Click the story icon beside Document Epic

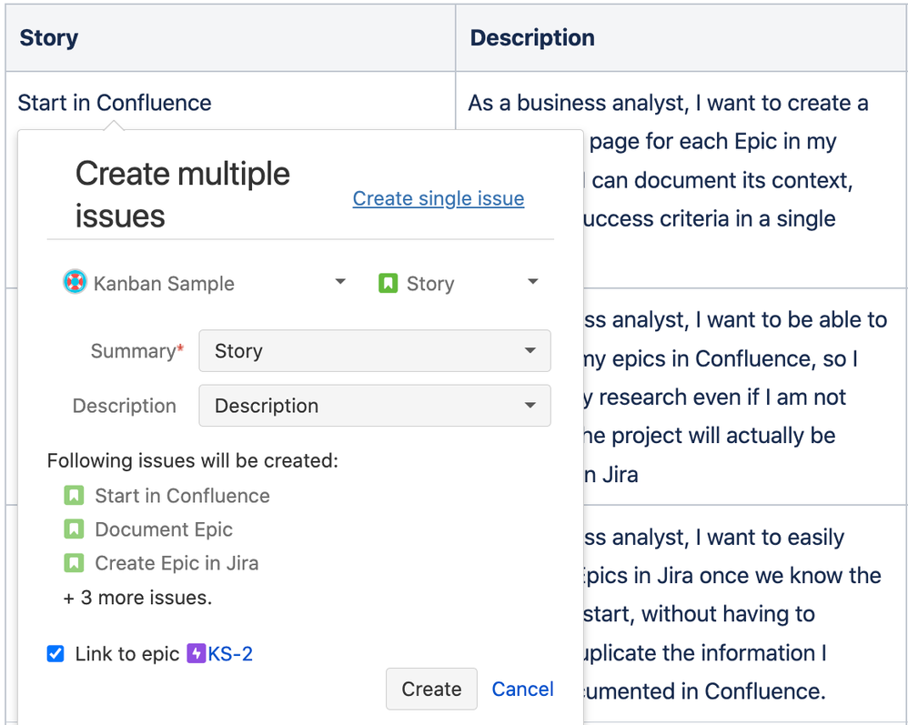74,529
